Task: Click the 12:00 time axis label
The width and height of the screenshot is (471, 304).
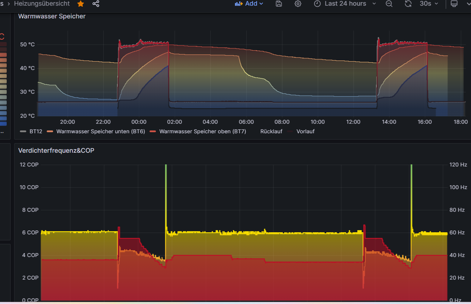Action: coord(353,122)
